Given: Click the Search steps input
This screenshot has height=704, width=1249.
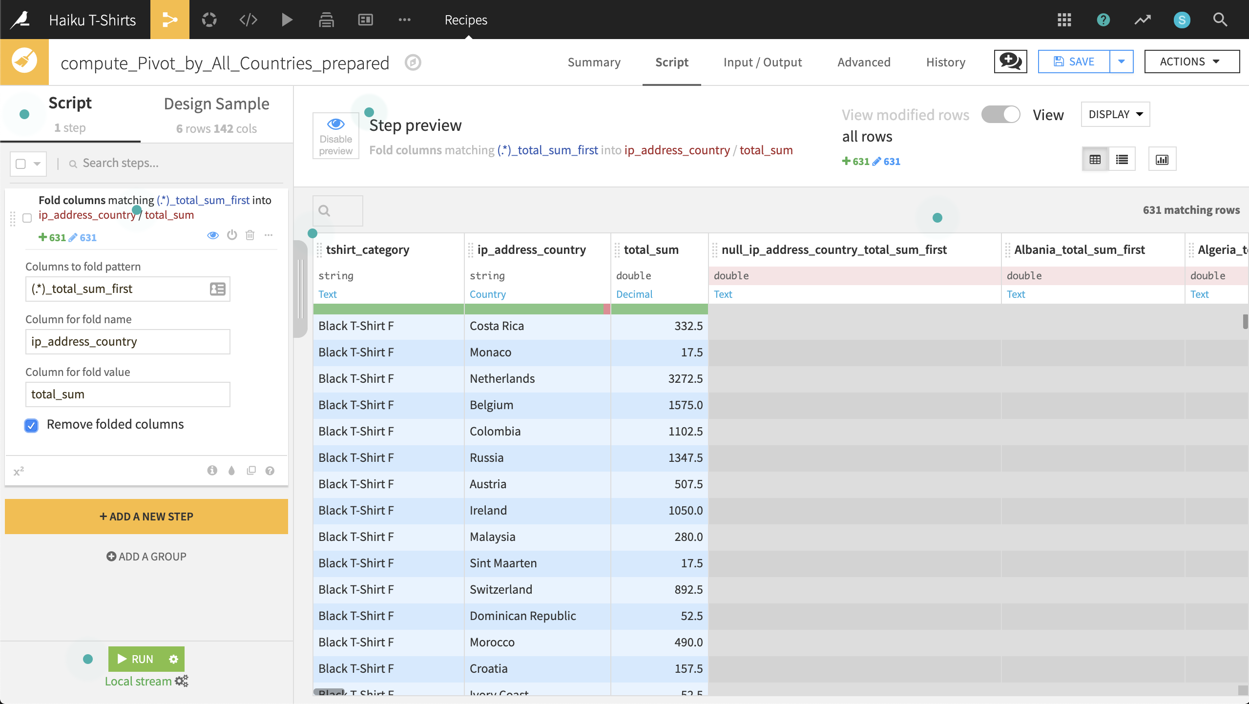Looking at the screenshot, I should 176,163.
